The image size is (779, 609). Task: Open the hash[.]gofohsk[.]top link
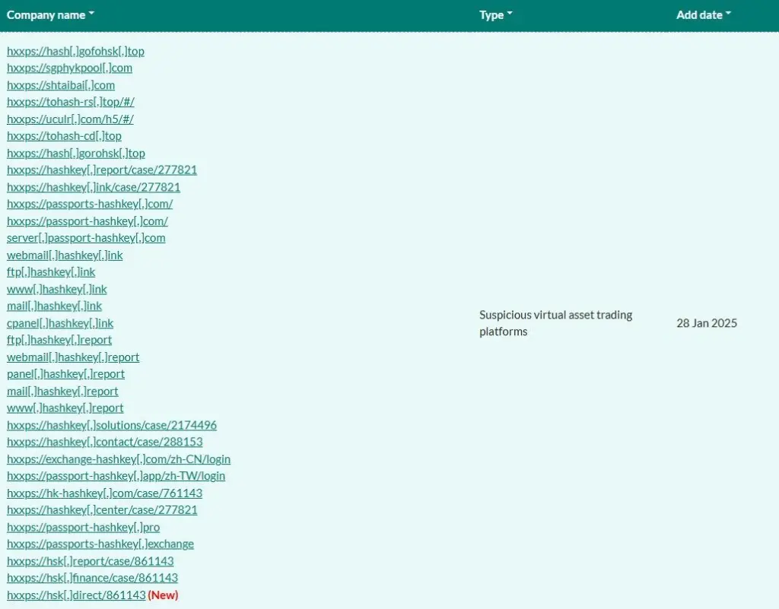pyautogui.click(x=75, y=51)
